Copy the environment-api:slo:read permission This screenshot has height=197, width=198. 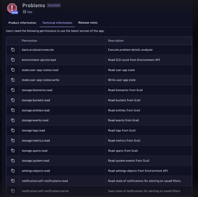13,60
